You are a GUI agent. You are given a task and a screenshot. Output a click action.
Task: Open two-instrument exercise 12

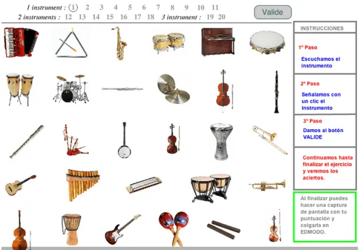tap(68, 17)
